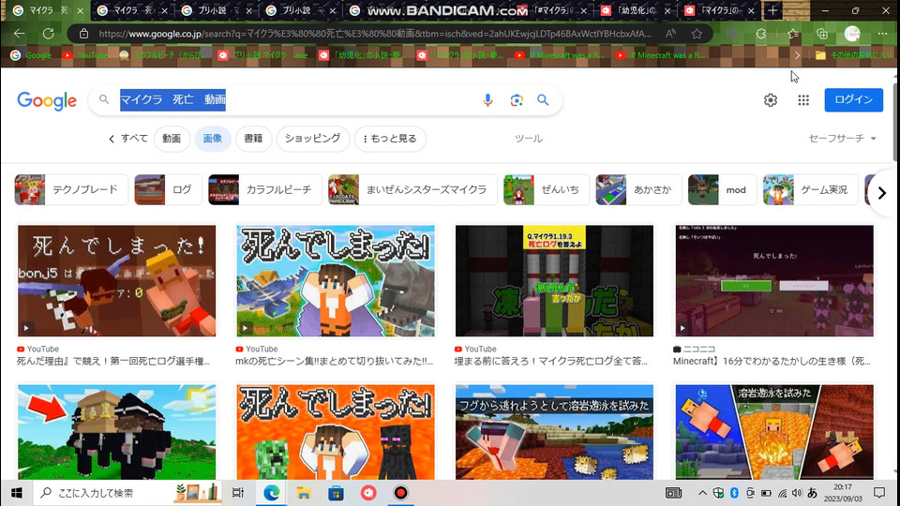The image size is (900, 506).
Task: Open その他のお気に入り bookmarks folder
Action: coord(853,55)
